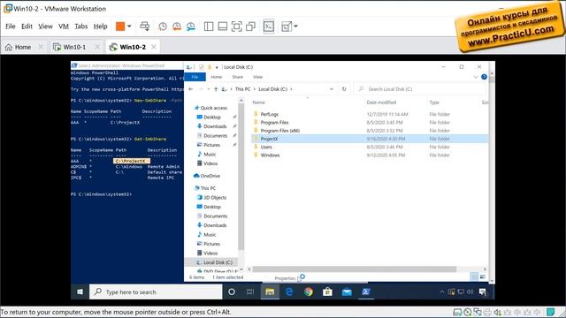
Task: Expand the Explorer ribbon chevron
Action: click(476, 77)
